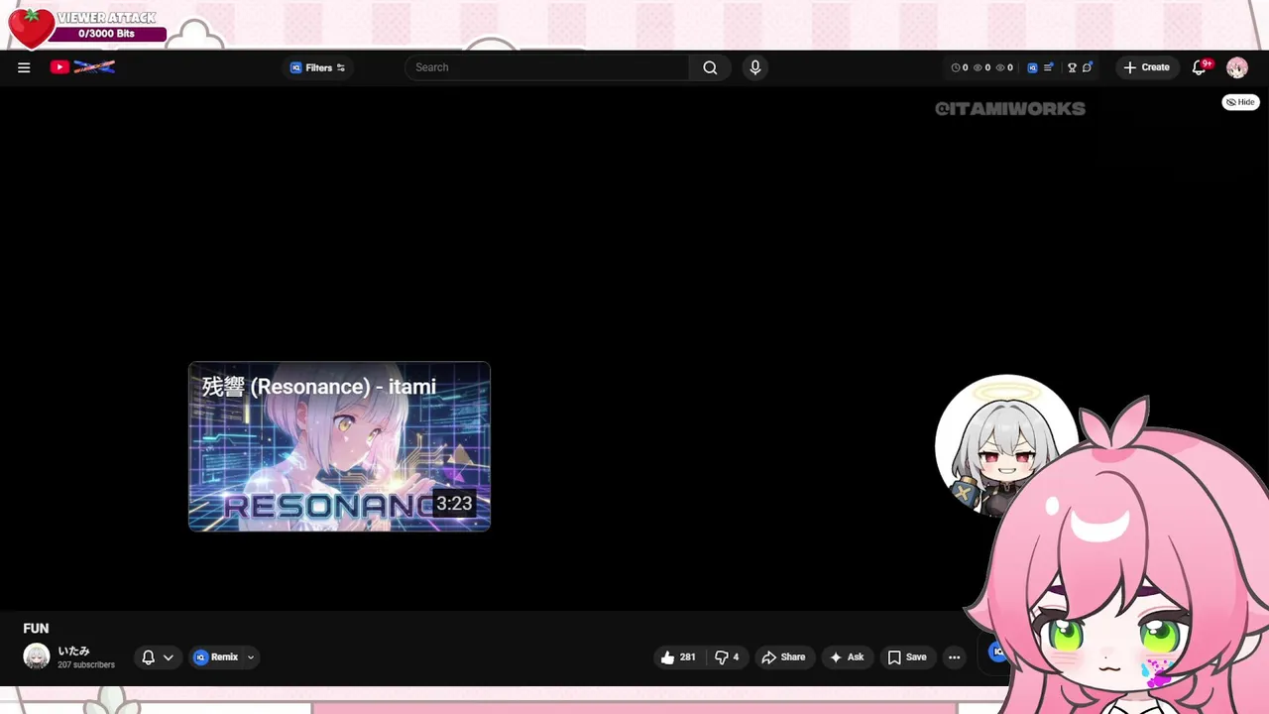Open the account avatar menu

(1237, 67)
